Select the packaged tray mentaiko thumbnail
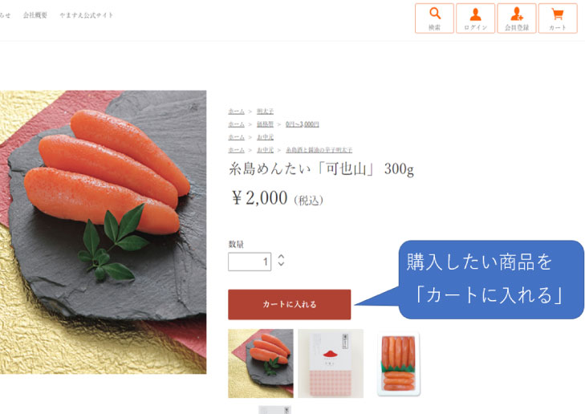This screenshot has height=414, width=585. (399, 364)
